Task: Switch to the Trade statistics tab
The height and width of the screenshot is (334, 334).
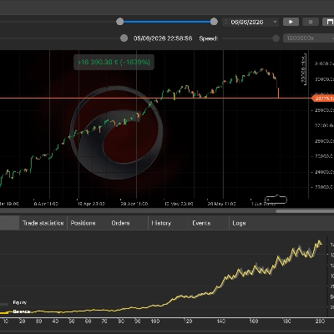Action: pyautogui.click(x=43, y=223)
